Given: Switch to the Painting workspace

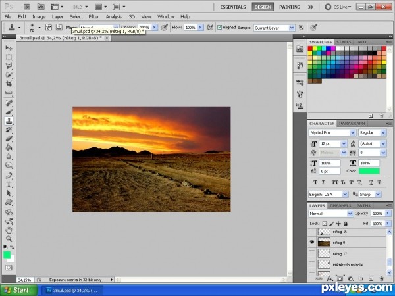Looking at the screenshot, I should click(290, 7).
